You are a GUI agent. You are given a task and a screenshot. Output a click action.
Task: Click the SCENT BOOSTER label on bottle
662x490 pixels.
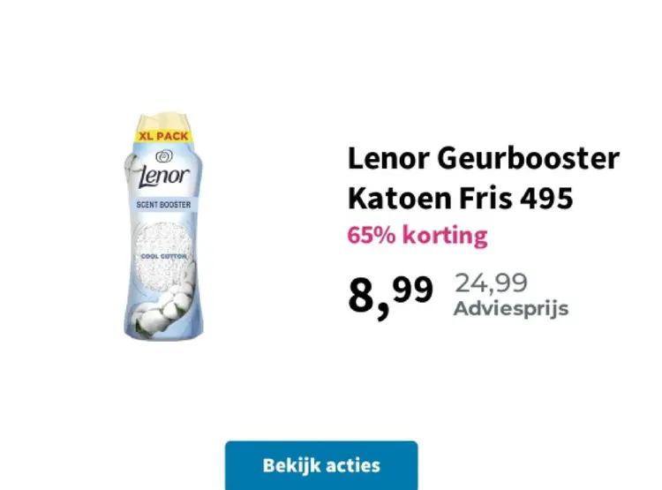[x=164, y=205]
